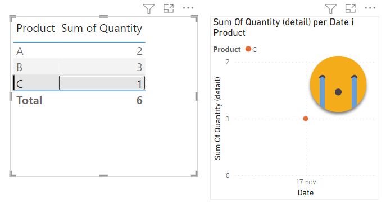Click the chart title Sum Of Quantity (detail)
The image size is (386, 206).
[x=283, y=27]
